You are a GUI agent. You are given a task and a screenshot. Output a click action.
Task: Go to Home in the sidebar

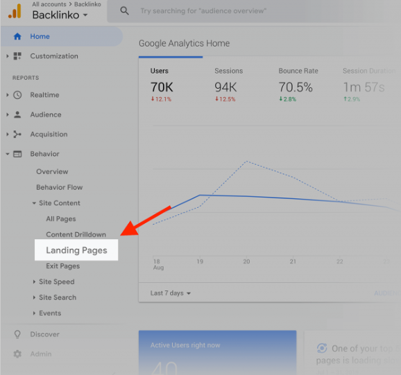click(x=62, y=37)
